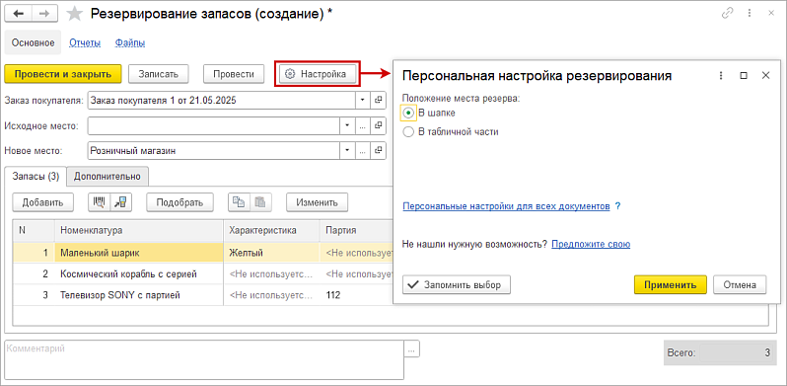
Task: Open the Настройка settings button
Action: (318, 74)
